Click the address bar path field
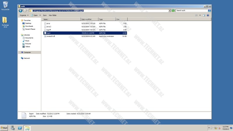This screenshot has height=131, width=233. click(99, 10)
